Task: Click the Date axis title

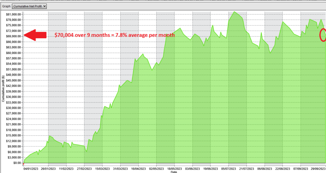Action: 174,172
